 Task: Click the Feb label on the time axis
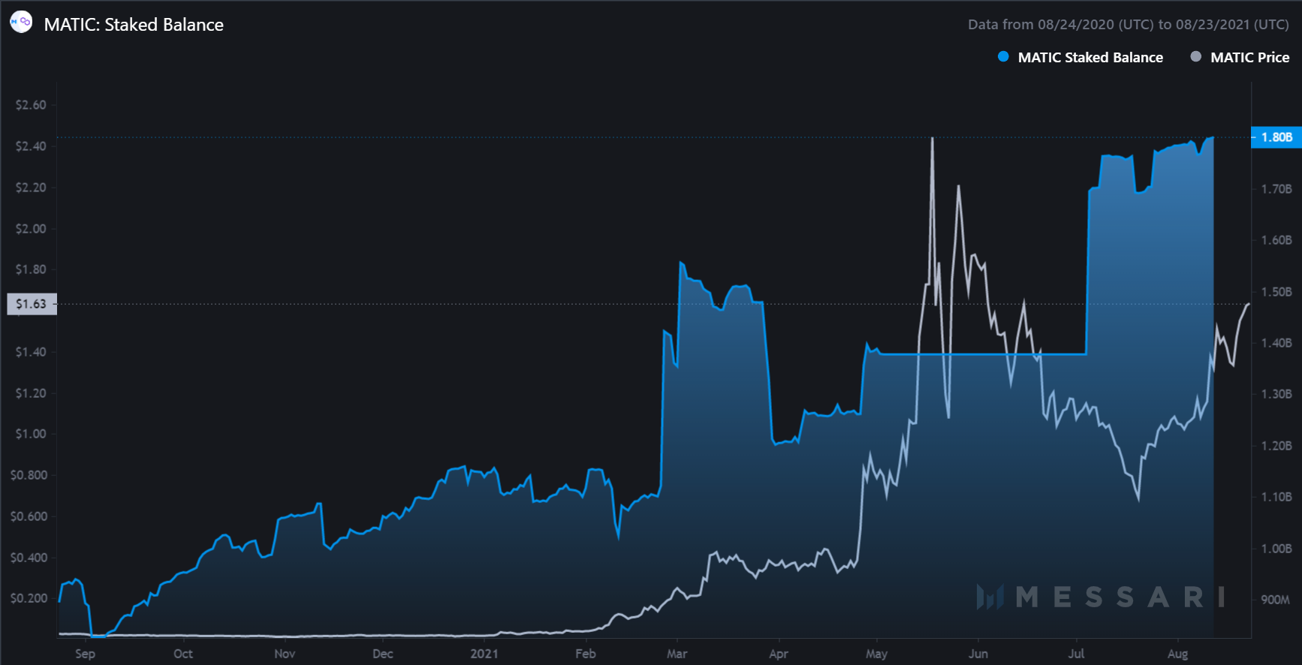[586, 654]
